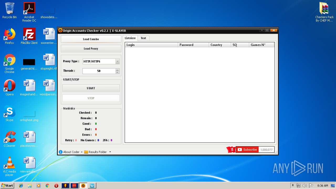Click the red X-Slayer logo badge
Viewport: 336px width, 189px height.
[x=231, y=150]
